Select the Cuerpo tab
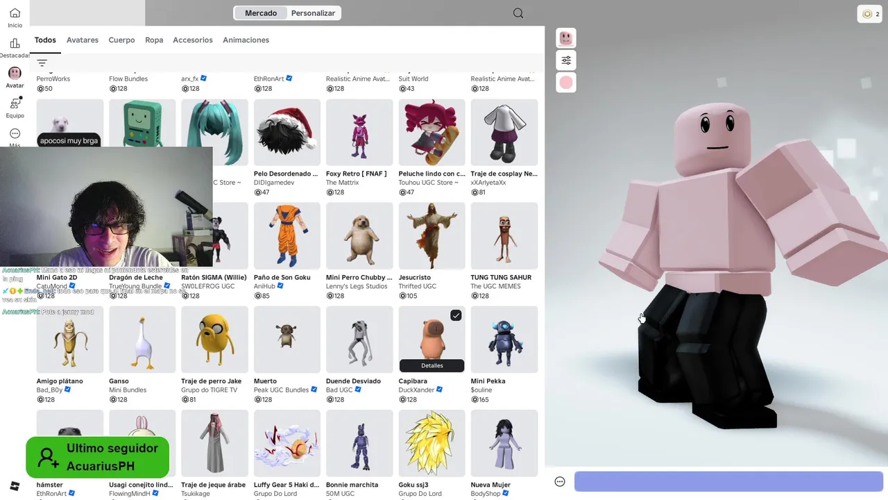The width and height of the screenshot is (888, 500). (x=121, y=40)
